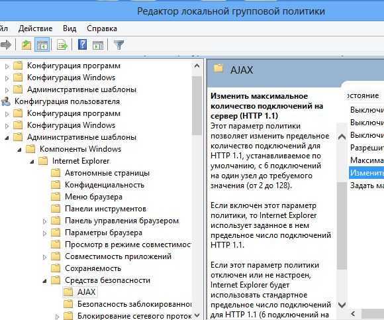Viewport: 384px width, 320px height.
Task: Click the Максима... policy row
Action: (367, 160)
